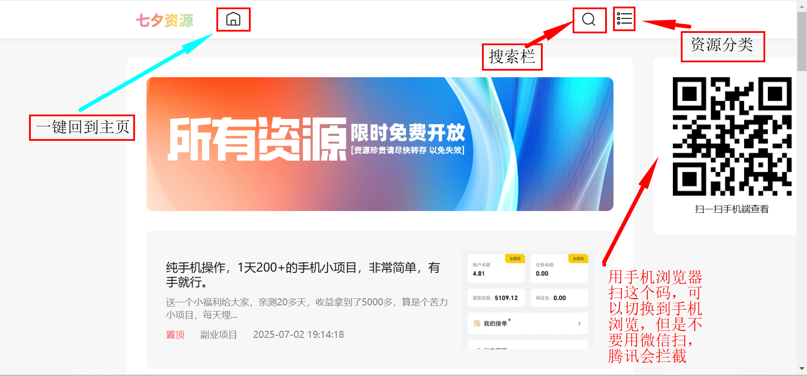Click 去提现 tag on 账户余额 card
The height and width of the screenshot is (376, 807).
pyautogui.click(x=515, y=259)
